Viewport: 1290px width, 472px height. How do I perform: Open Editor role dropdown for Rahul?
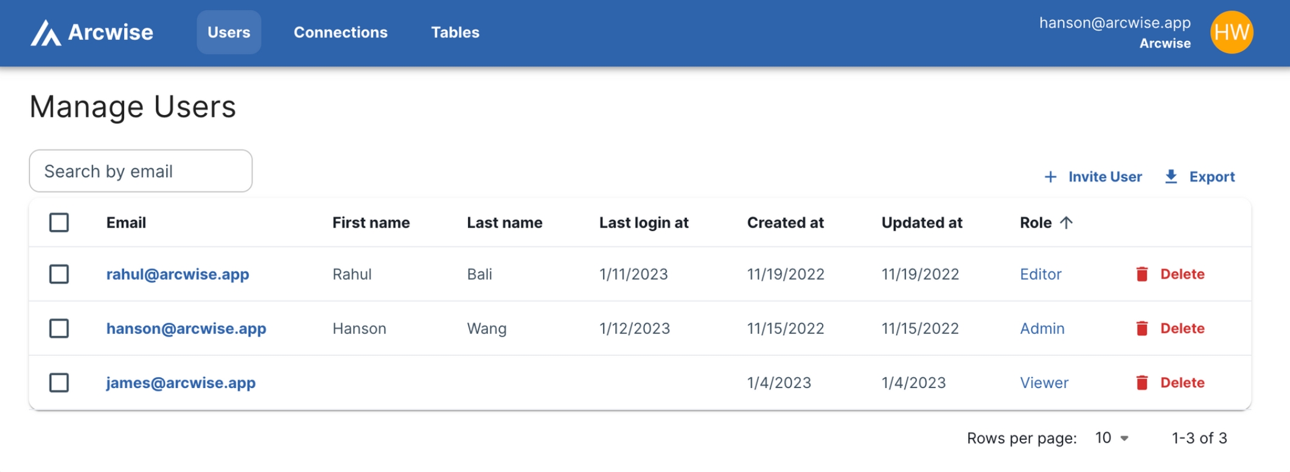pos(1041,274)
